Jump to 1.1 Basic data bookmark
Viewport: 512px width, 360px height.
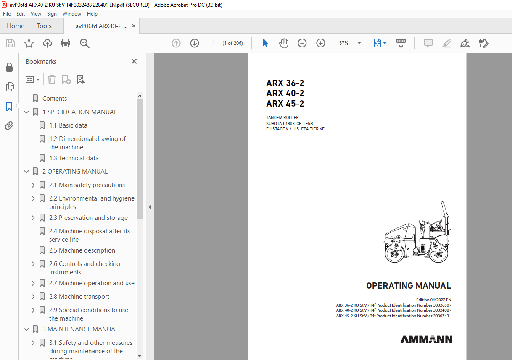[x=68, y=125]
